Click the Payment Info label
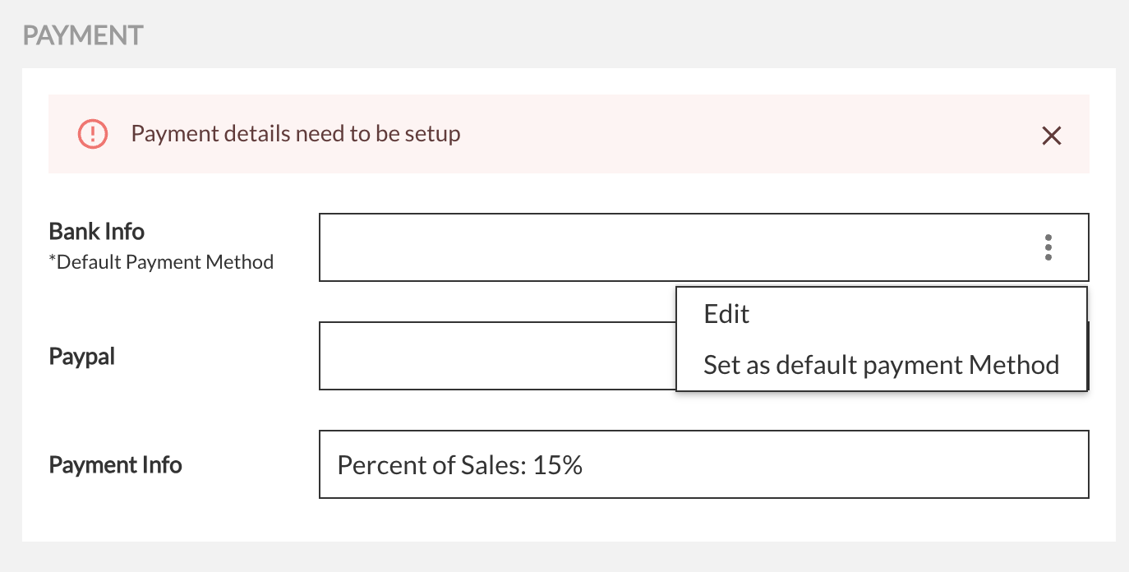Viewport: 1129px width, 572px height. [116, 465]
